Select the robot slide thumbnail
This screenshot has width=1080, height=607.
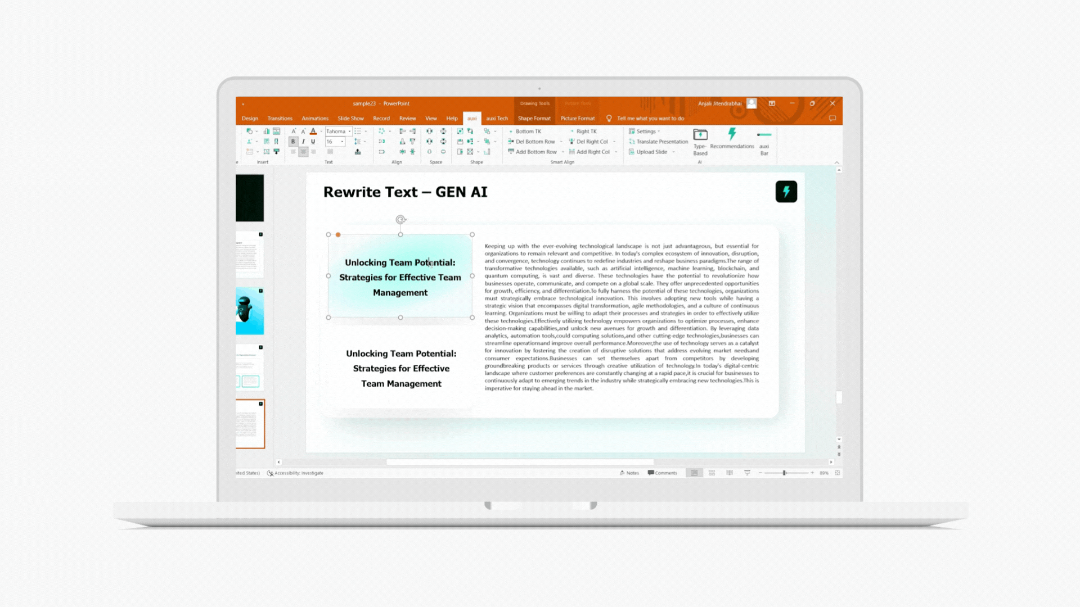[250, 311]
